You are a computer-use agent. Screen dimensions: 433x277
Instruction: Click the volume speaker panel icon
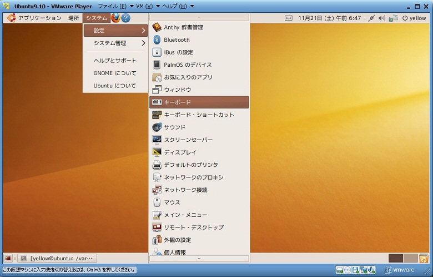click(x=381, y=18)
